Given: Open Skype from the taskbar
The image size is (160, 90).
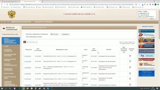Looking at the screenshot, I should [x=48, y=88].
